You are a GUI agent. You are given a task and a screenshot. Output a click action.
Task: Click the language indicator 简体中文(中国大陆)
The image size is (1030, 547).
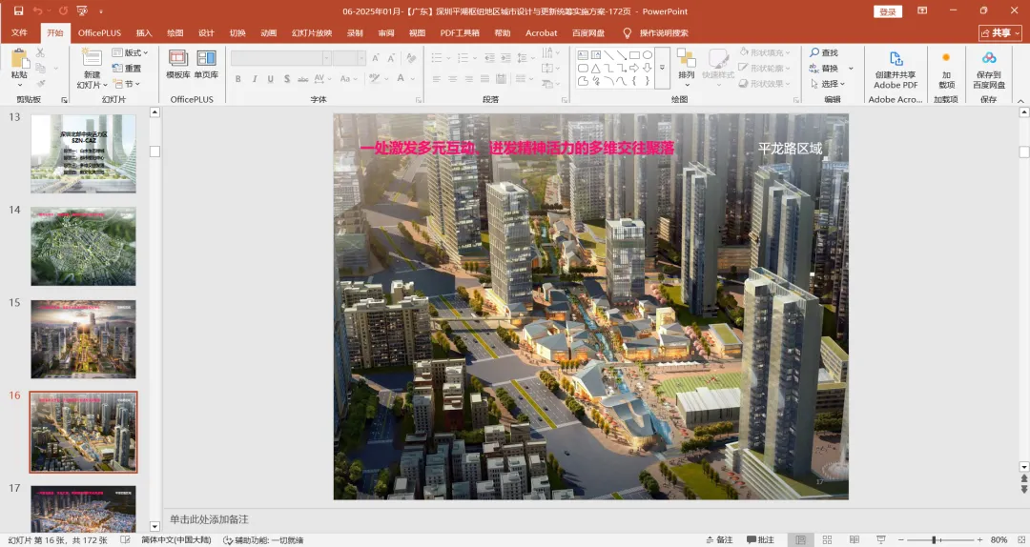[176, 539]
